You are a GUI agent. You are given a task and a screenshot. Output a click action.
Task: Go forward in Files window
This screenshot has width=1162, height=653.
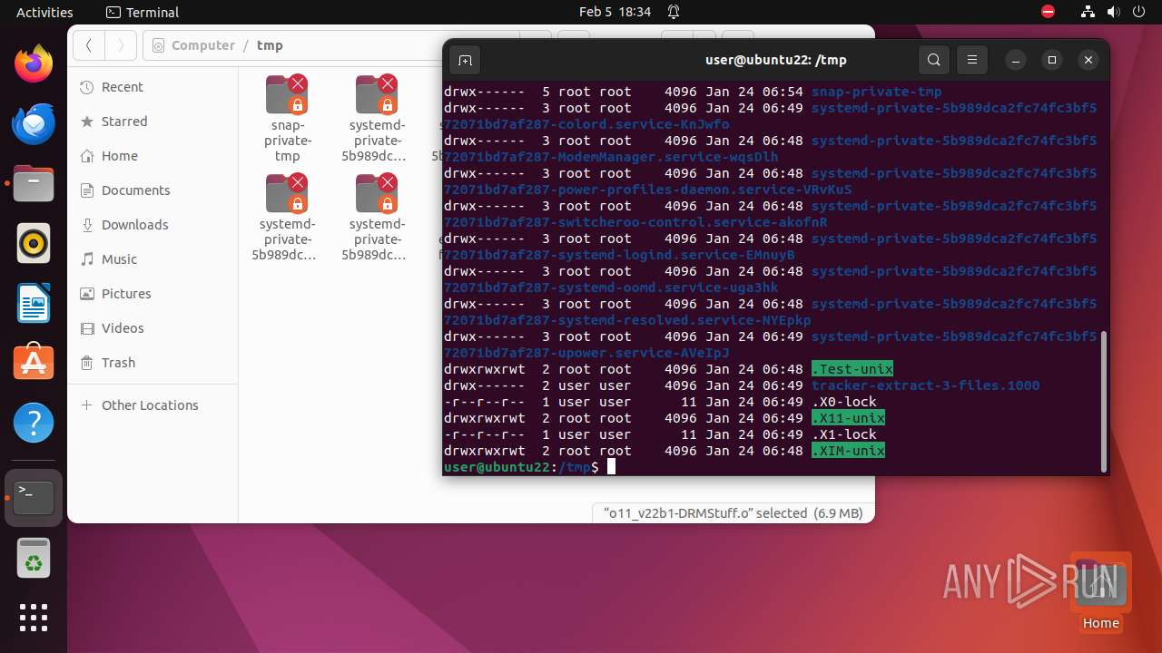pyautogui.click(x=121, y=45)
